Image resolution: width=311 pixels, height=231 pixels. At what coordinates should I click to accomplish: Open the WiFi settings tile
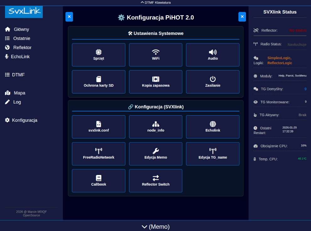click(x=155, y=55)
